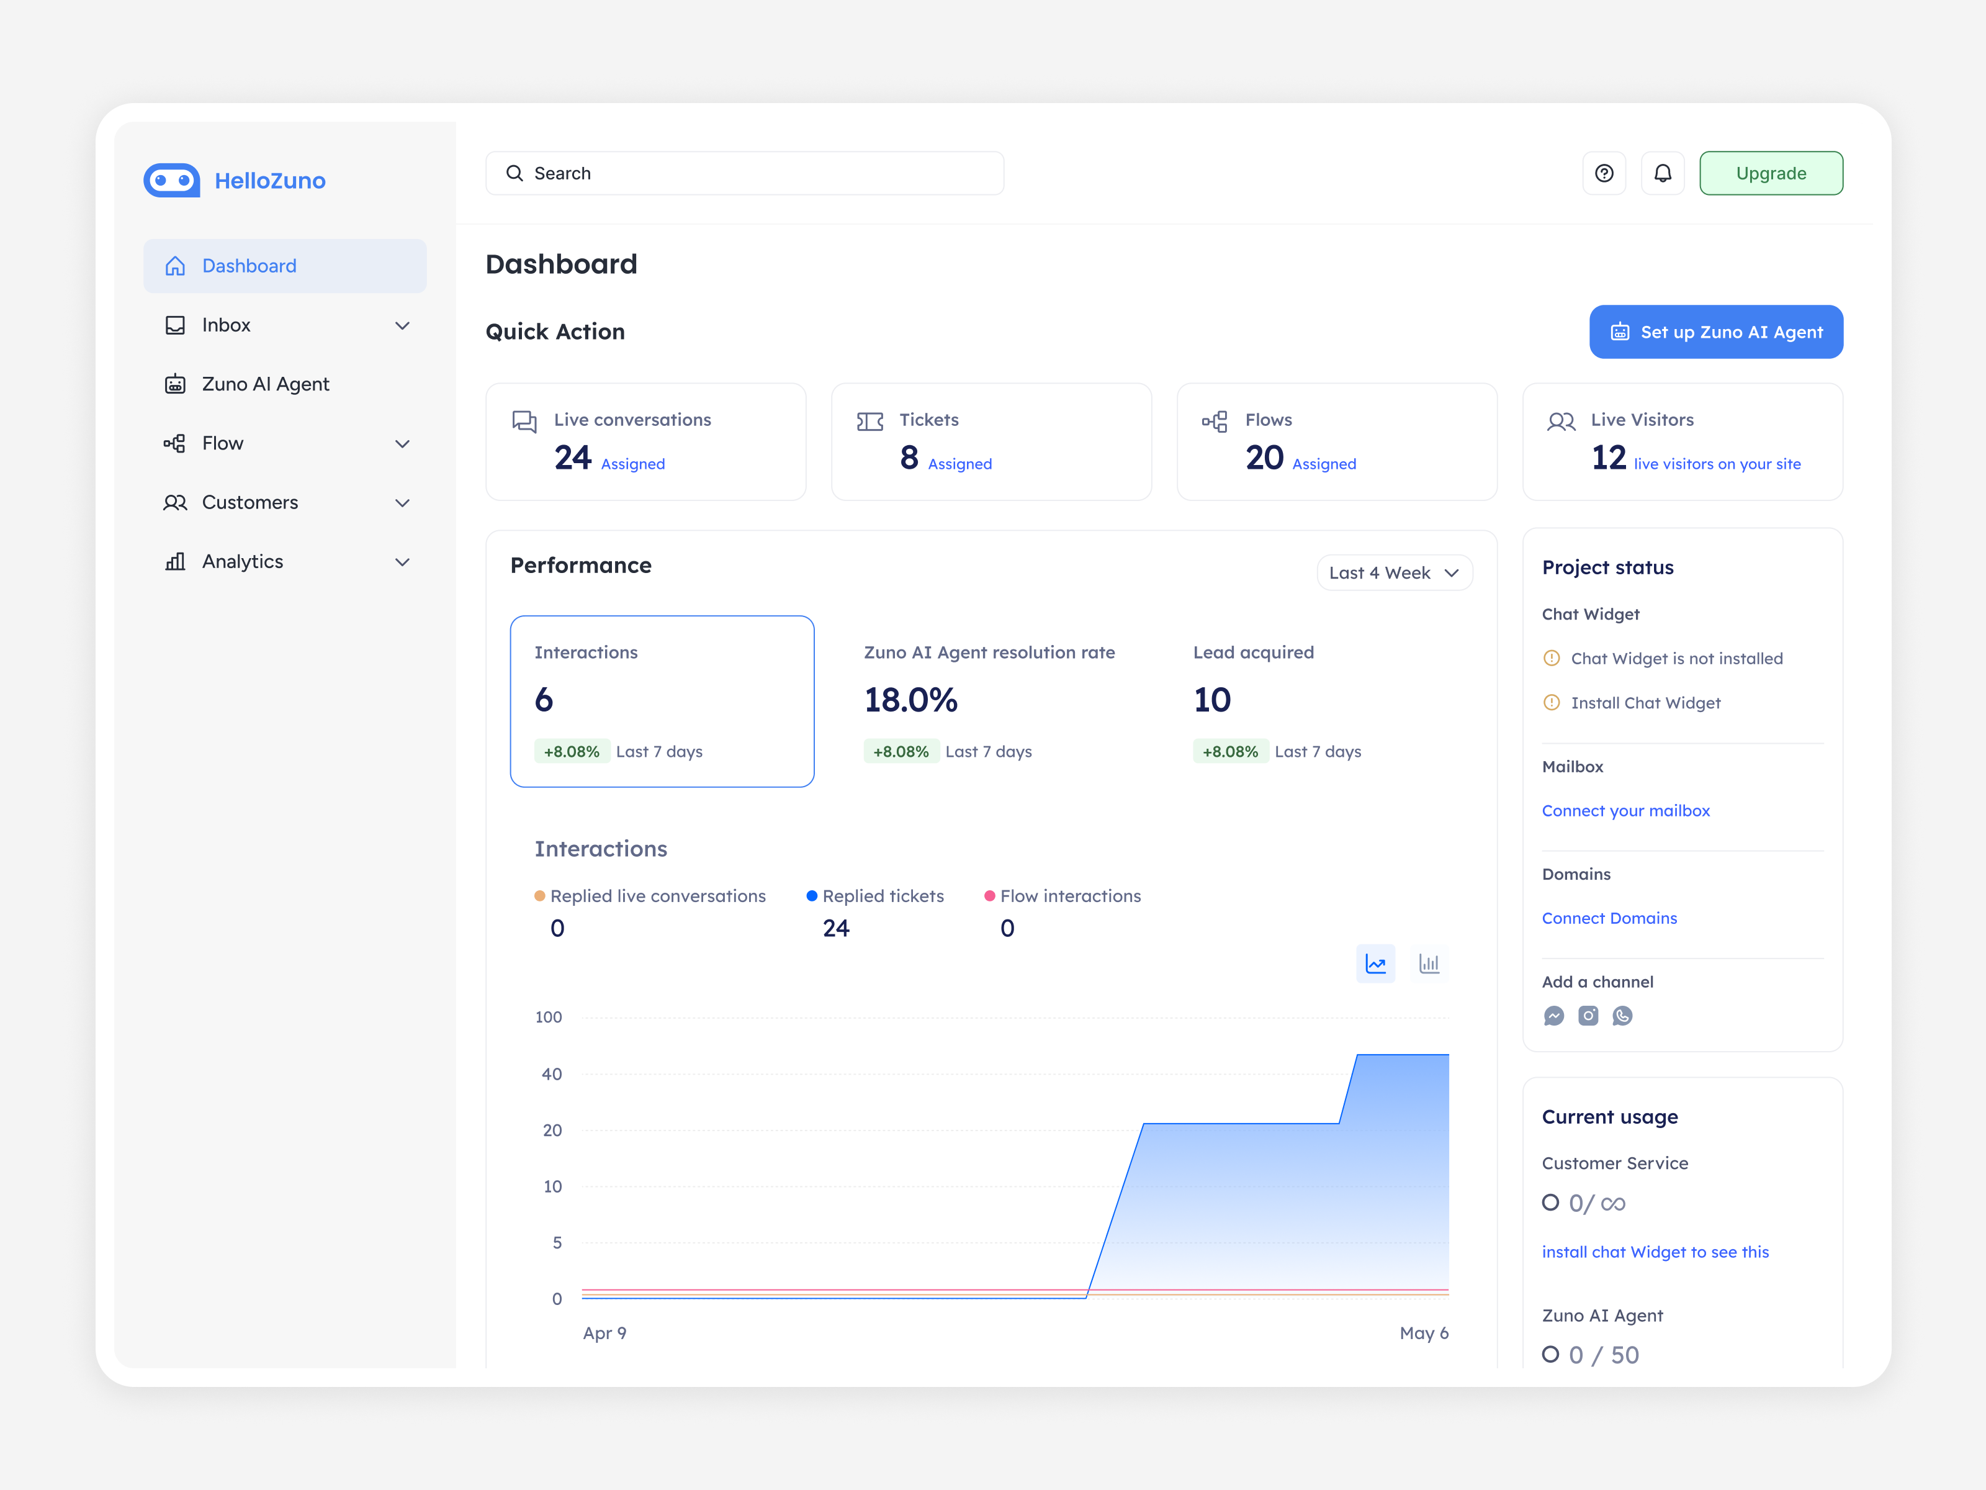Focus the Search input field
This screenshot has width=1986, height=1490.
[744, 173]
